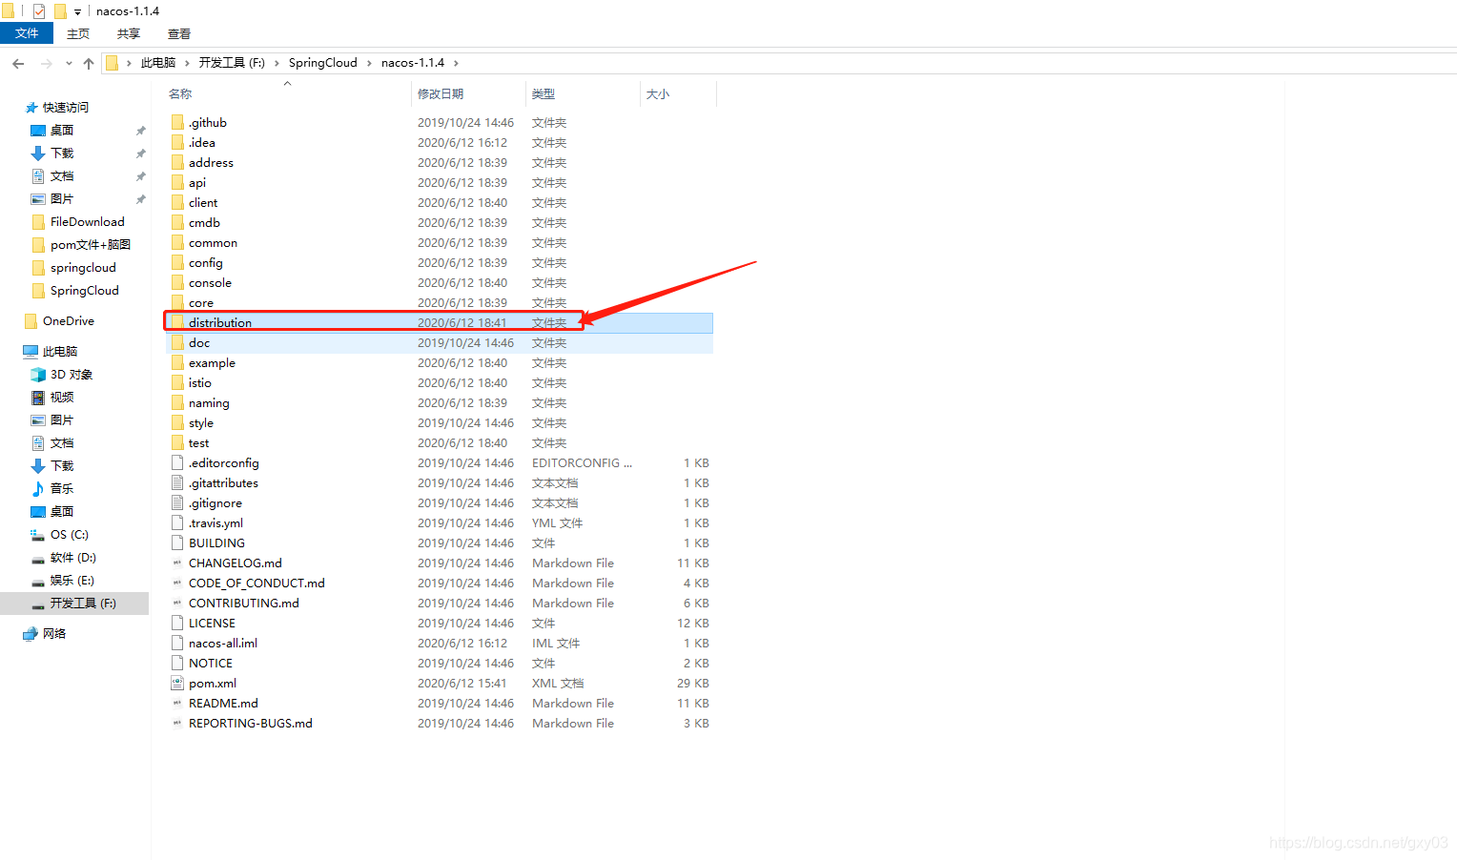Image resolution: width=1457 pixels, height=860 pixels.
Task: Click 此电脑 in the address breadcrumb
Action: [158, 63]
